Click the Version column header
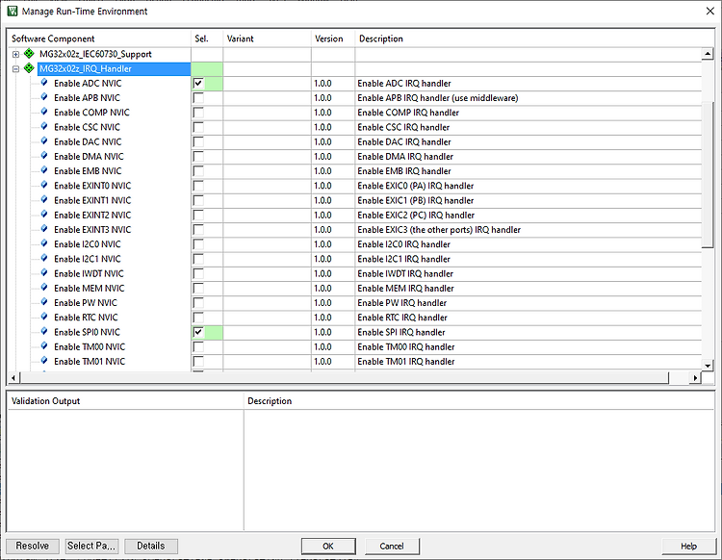Image resolution: width=722 pixels, height=560 pixels. click(x=333, y=38)
